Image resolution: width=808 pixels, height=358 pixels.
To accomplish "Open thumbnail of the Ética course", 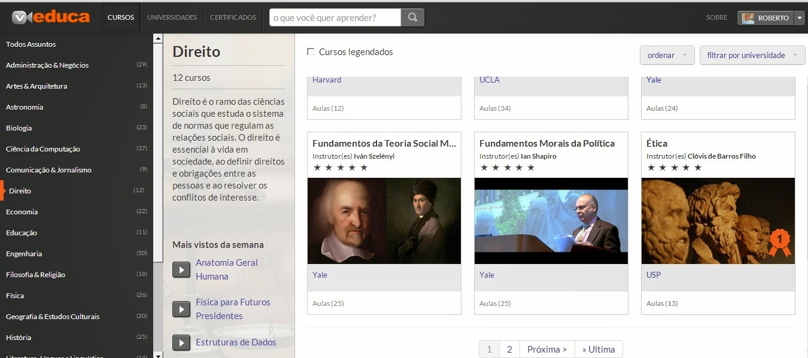I will pos(718,221).
